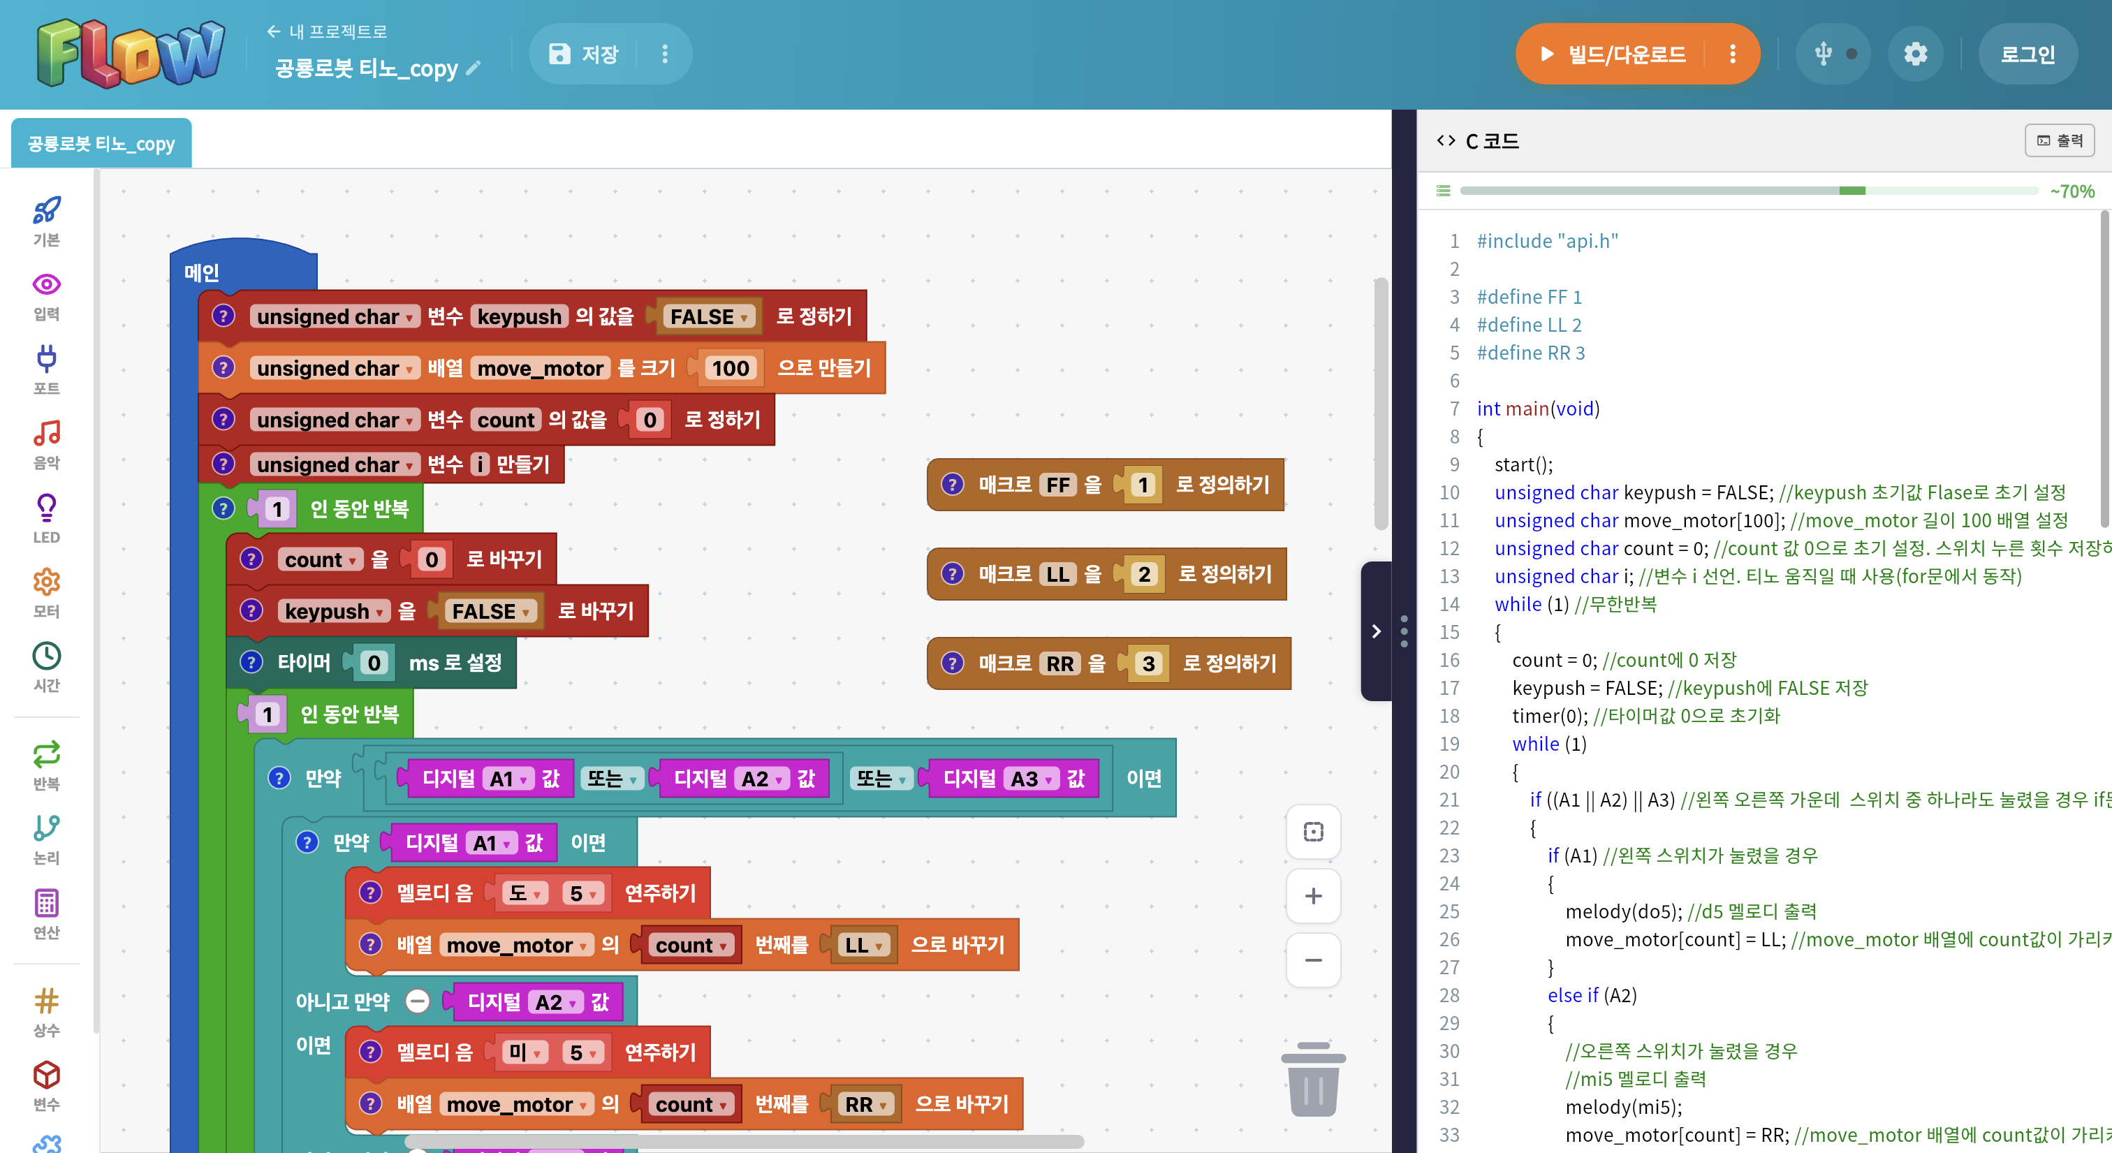The image size is (2112, 1153).
Task: Click the 'C 코드' panel title
Action: tap(1491, 141)
